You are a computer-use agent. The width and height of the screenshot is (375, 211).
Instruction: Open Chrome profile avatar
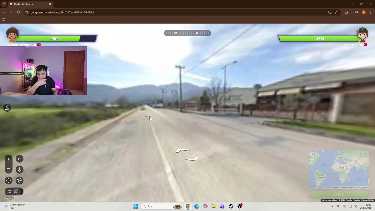click(x=364, y=12)
